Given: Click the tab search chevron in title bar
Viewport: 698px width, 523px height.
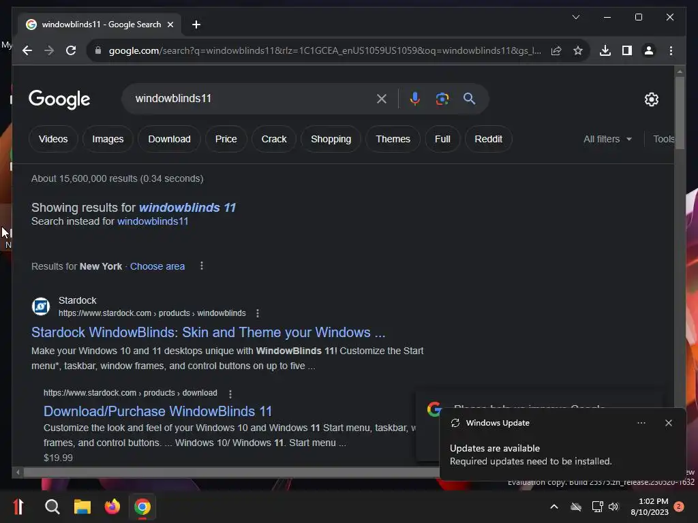Looking at the screenshot, I should 575,17.
